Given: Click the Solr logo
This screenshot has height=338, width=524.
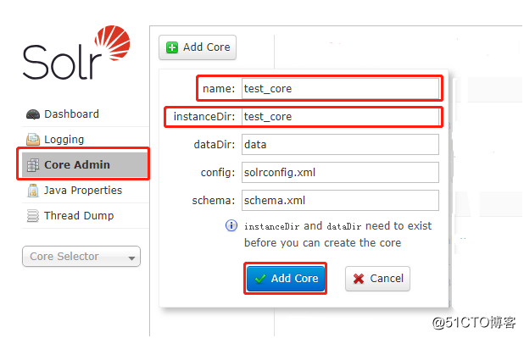Looking at the screenshot, I should [x=76, y=53].
